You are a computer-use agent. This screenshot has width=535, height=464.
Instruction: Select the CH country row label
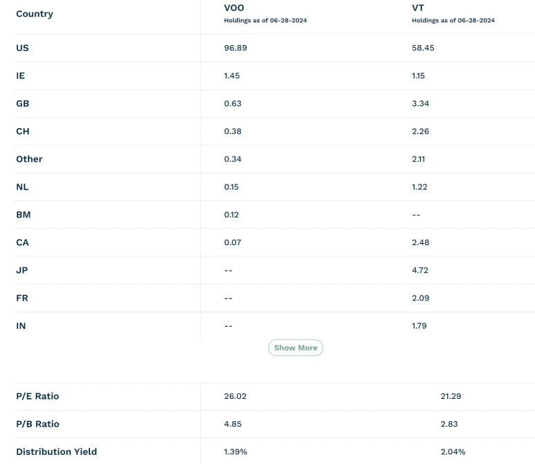point(22,131)
